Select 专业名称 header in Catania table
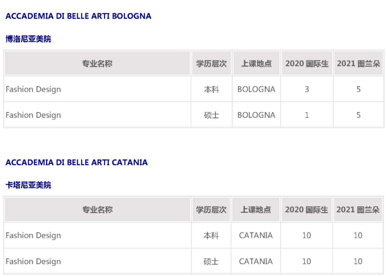The width and height of the screenshot is (386, 277). 97,210
